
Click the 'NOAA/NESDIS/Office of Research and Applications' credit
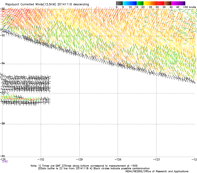[x=157, y=171]
